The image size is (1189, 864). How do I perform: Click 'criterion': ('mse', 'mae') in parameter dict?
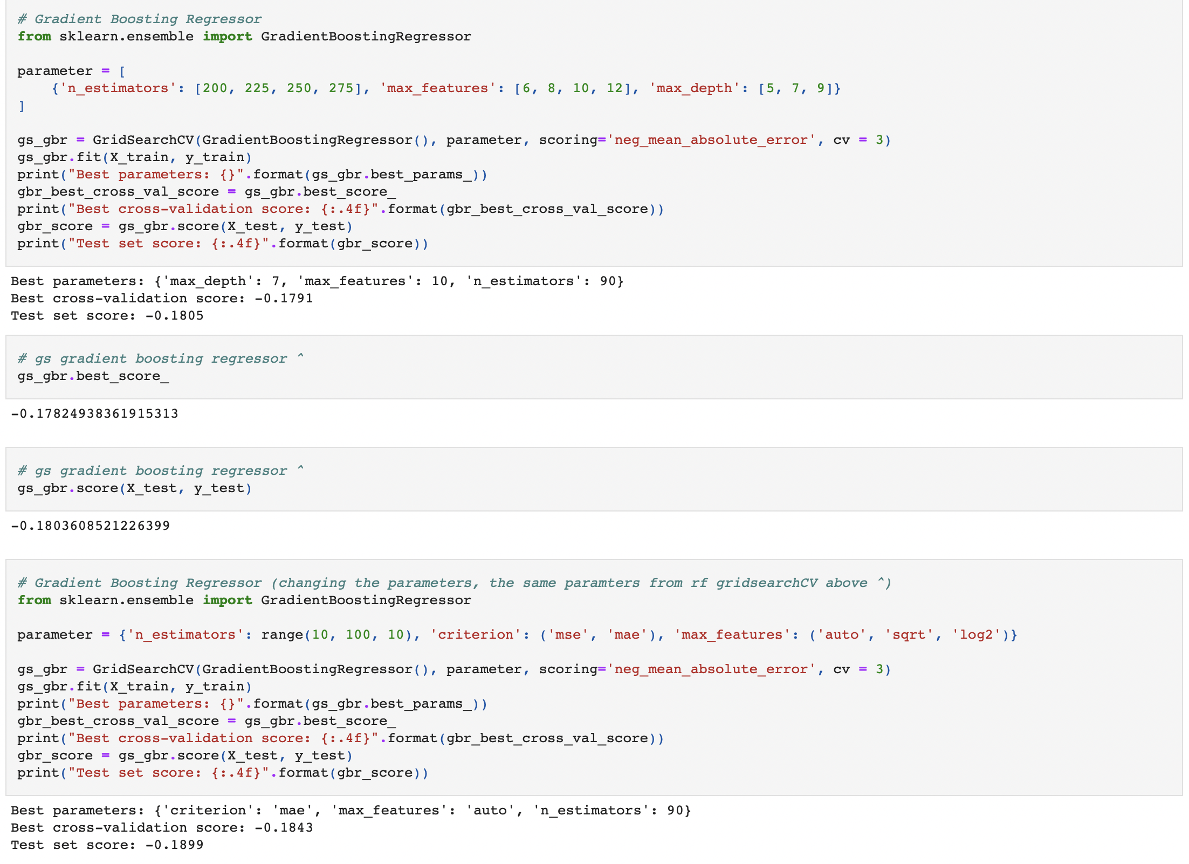tap(543, 634)
